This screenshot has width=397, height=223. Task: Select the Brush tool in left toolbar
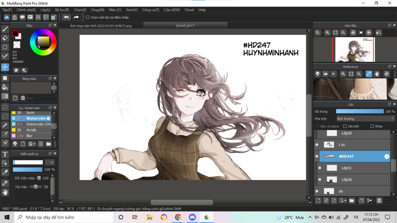point(5,29)
